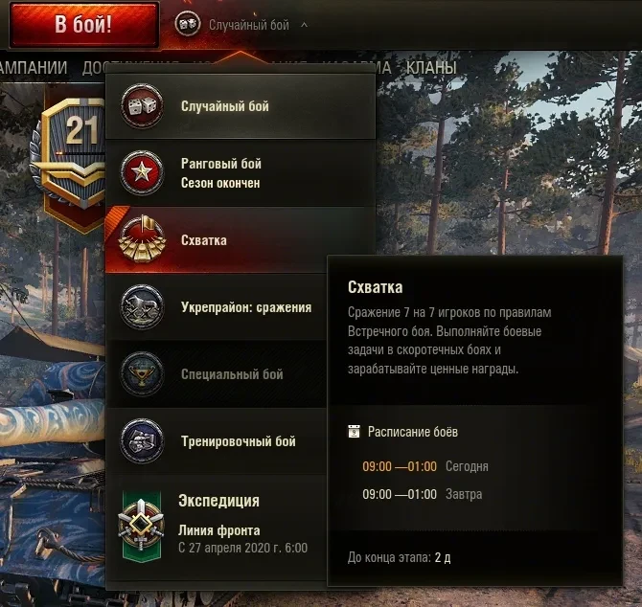Select the golden flag Схватка icon
The height and width of the screenshot is (607, 642).
click(142, 238)
